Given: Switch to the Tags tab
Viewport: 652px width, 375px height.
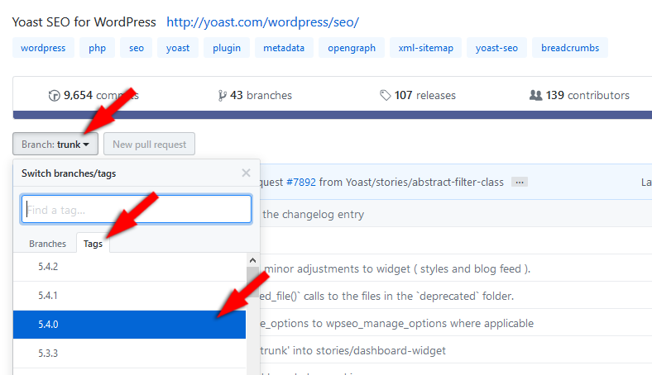Looking at the screenshot, I should click(x=93, y=244).
